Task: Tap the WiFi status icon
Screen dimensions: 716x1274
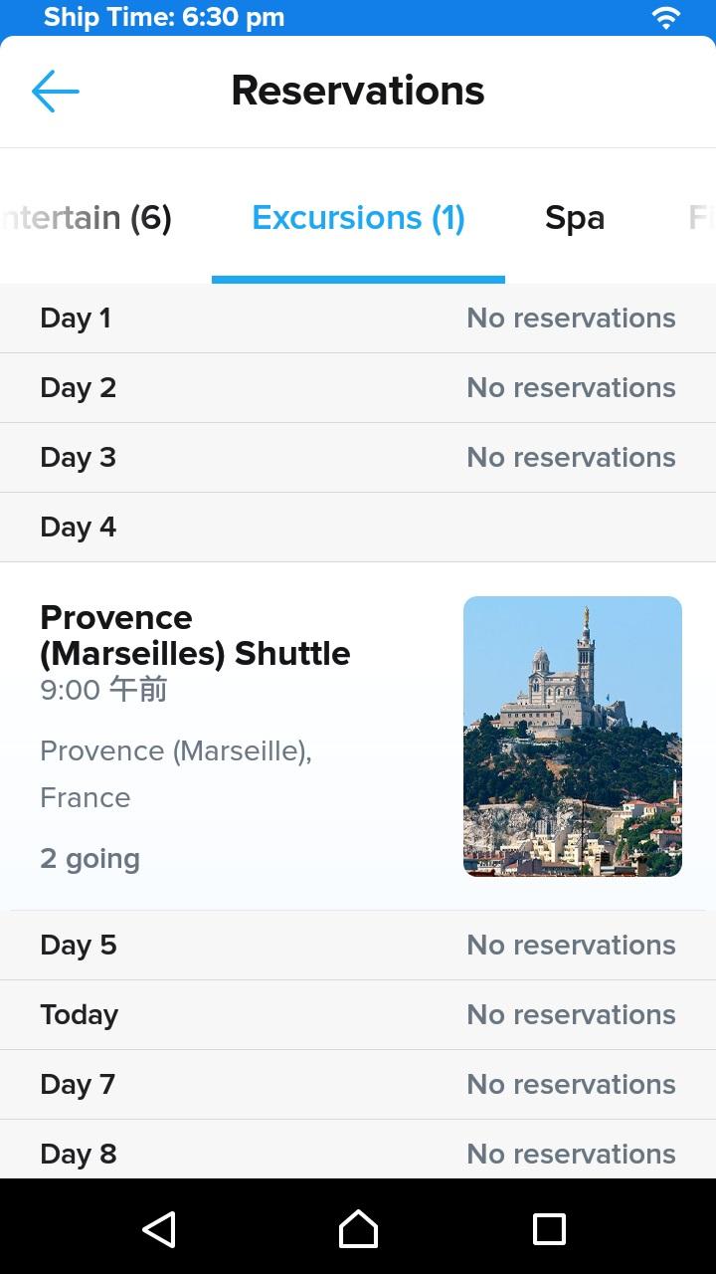Action: point(665,18)
